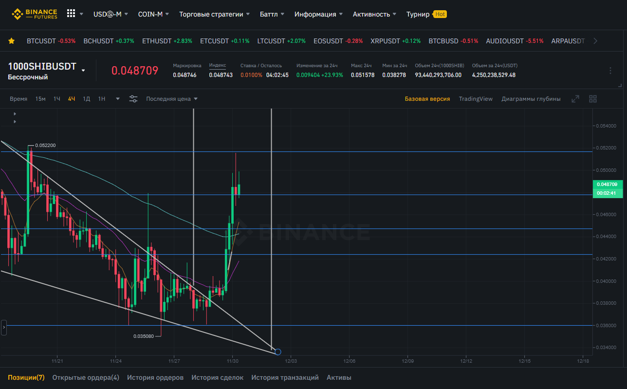Click the lower small expand arrow in chart
The image size is (627, 389).
point(15,121)
